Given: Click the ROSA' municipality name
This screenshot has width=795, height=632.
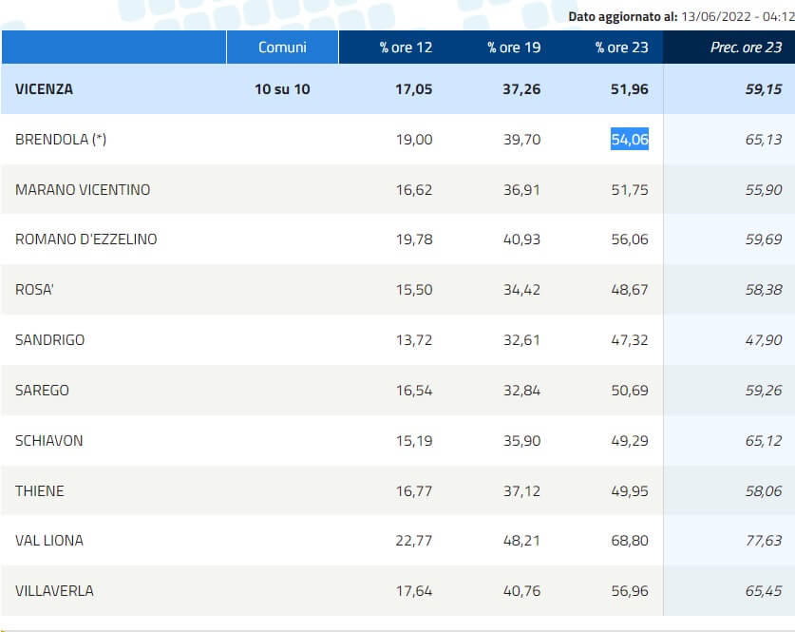Looking at the screenshot, I should (35, 290).
